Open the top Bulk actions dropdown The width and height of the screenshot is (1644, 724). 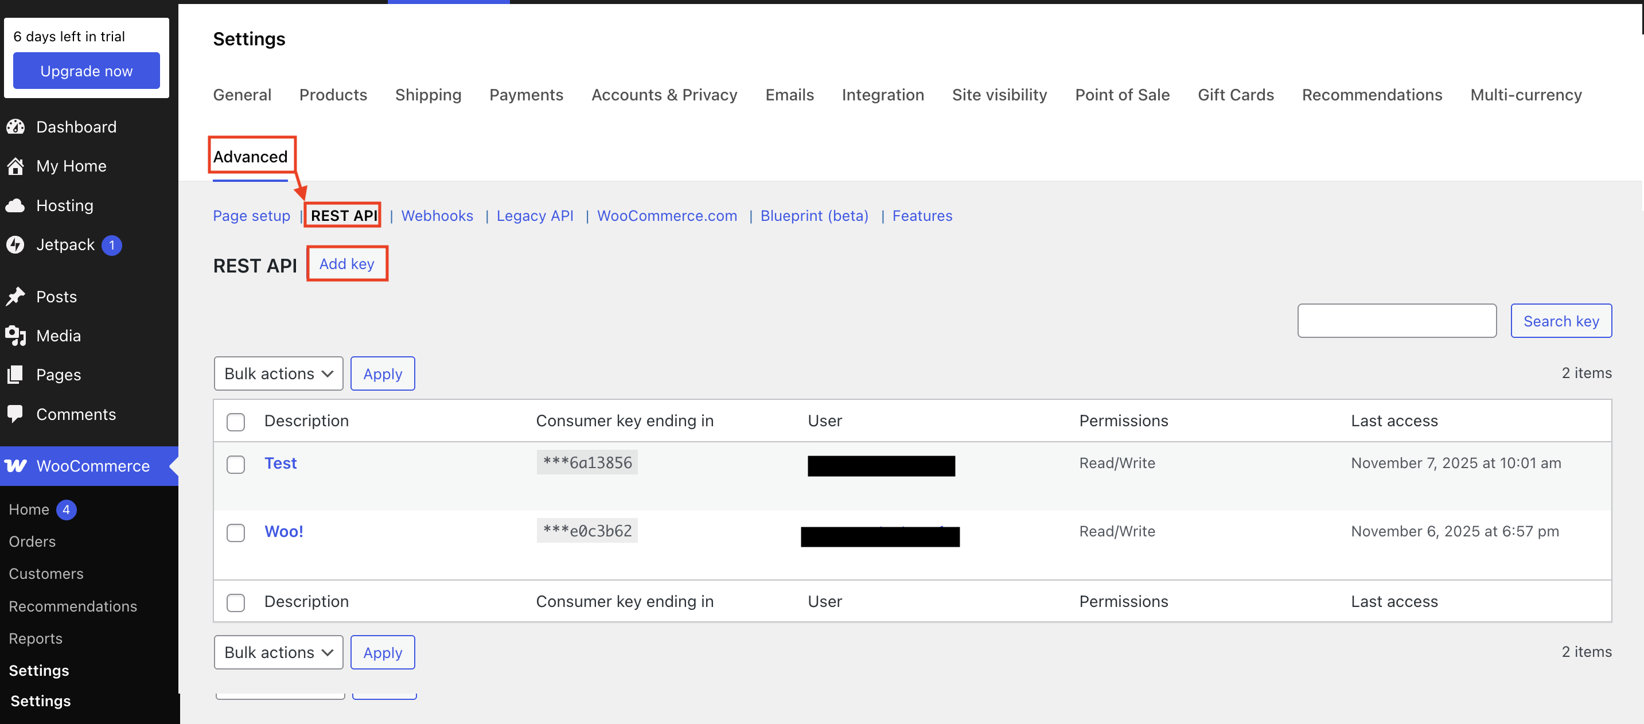(278, 373)
